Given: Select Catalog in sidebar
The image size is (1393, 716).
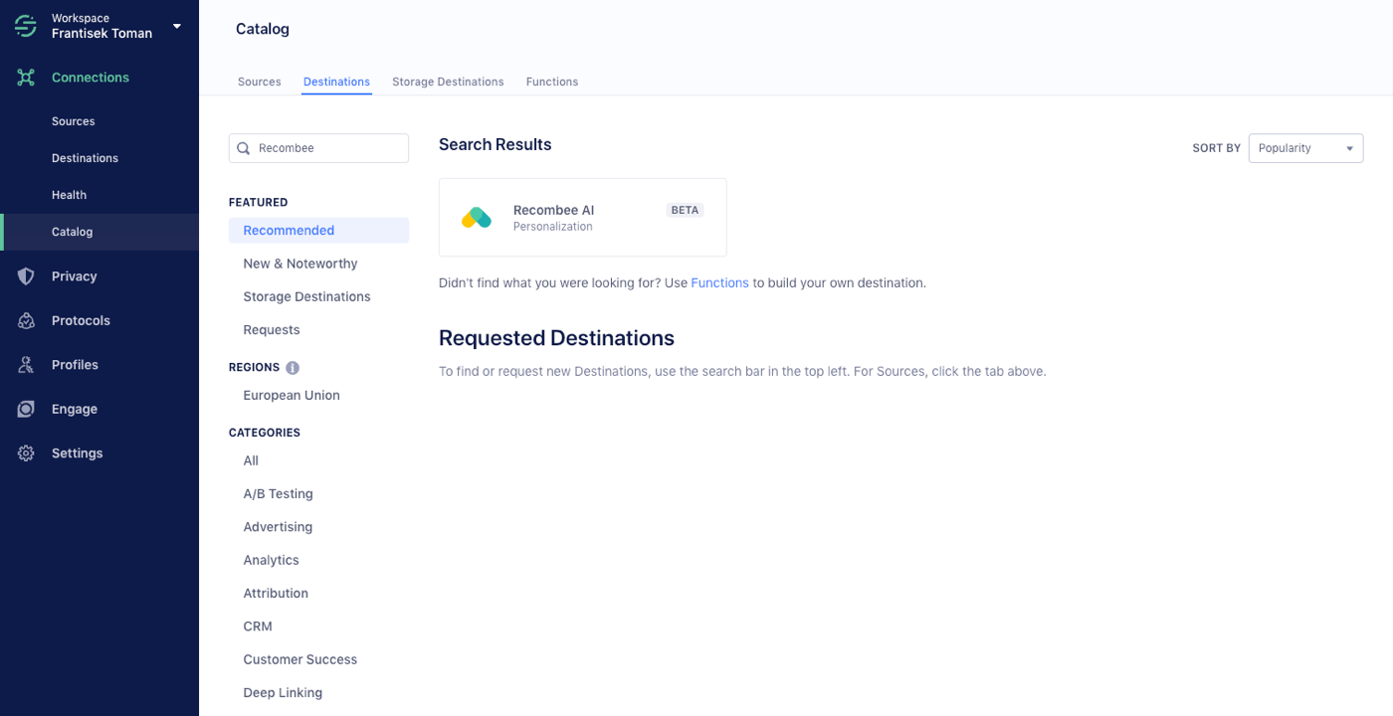Looking at the screenshot, I should click(99, 232).
